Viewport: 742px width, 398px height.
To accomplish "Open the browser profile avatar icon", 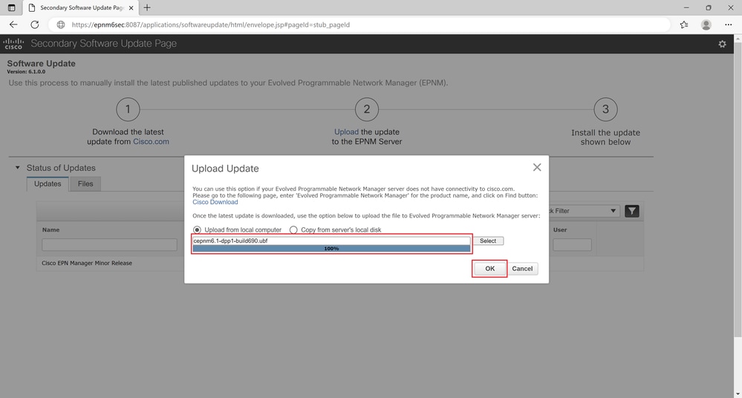I will 706,25.
